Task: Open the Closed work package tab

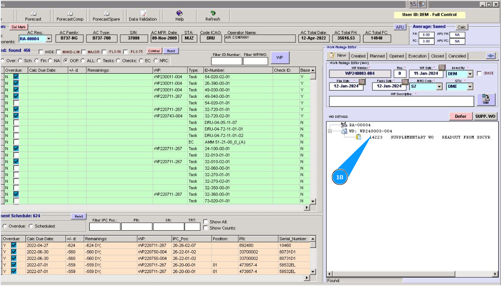Action: coord(437,56)
